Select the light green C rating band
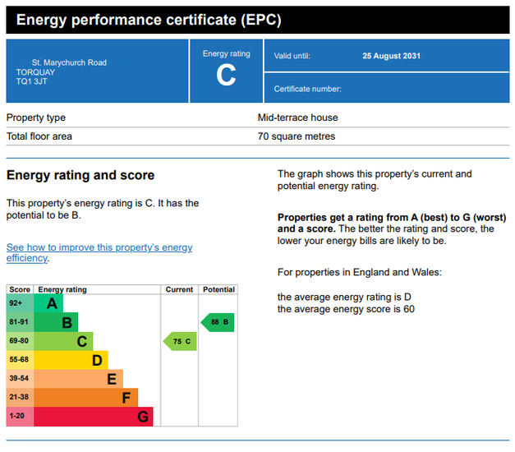The image size is (515, 452). coord(63,341)
